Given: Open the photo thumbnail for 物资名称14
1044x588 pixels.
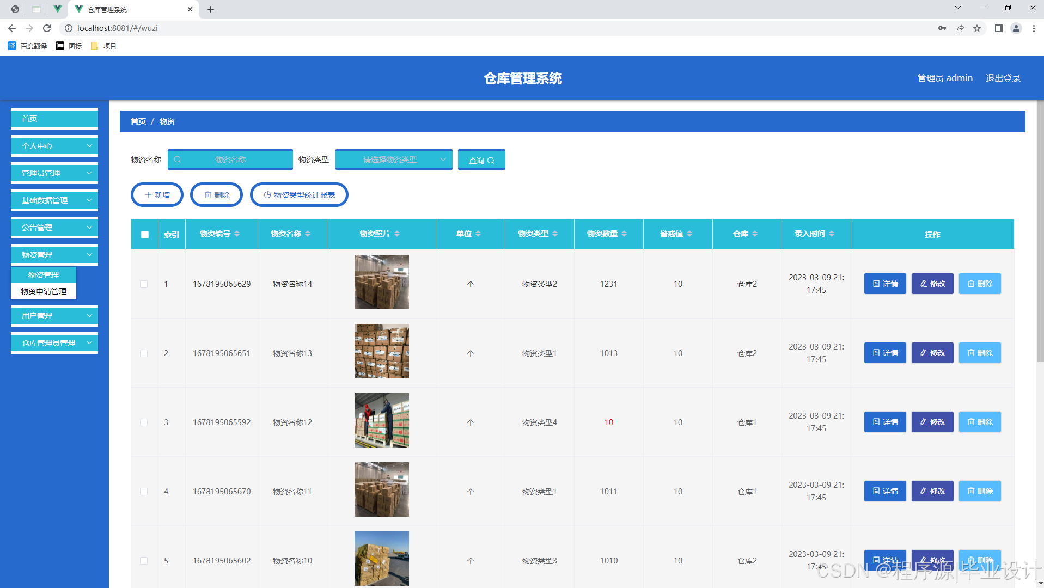Looking at the screenshot, I should (x=382, y=282).
